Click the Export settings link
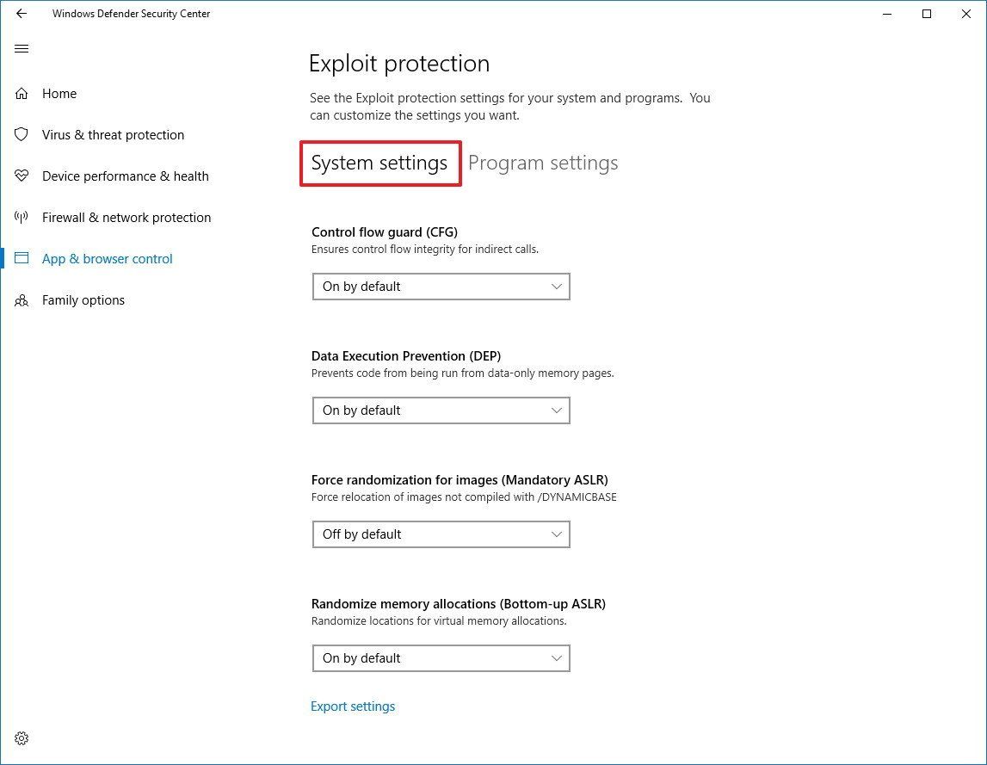987x765 pixels. 353,706
